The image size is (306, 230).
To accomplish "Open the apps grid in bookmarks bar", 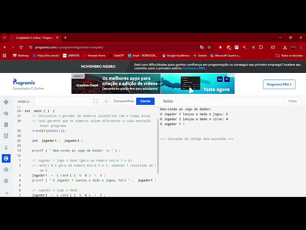I will [x=5, y=56].
